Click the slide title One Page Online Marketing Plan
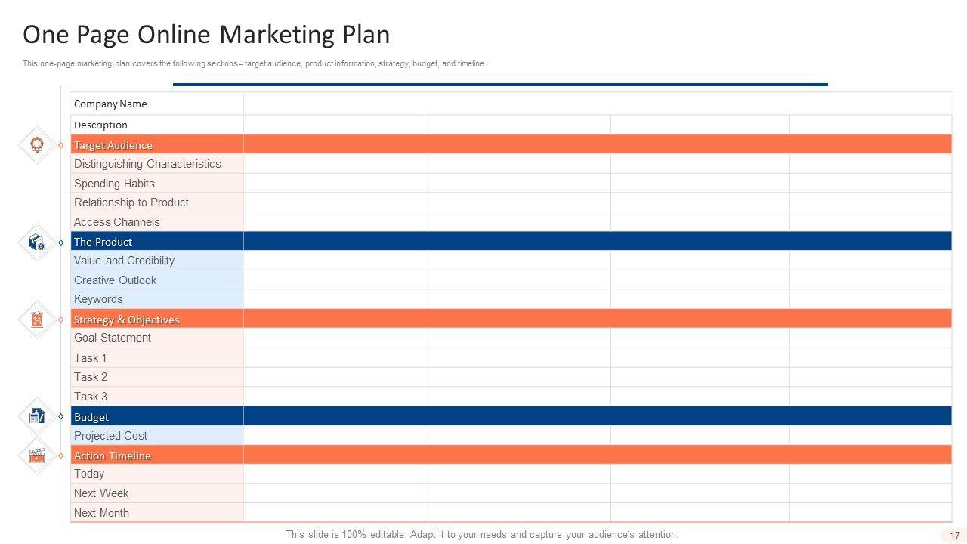This screenshot has height=544, width=967. click(206, 35)
